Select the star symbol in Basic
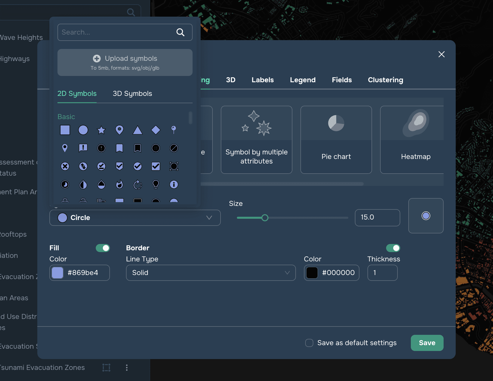Viewport: 493px width, 381px height. (101, 130)
